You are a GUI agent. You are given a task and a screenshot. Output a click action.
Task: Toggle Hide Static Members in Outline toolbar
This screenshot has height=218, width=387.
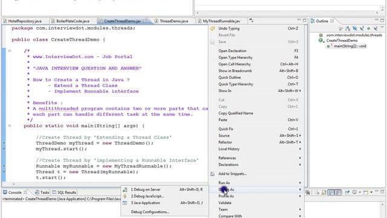(362, 28)
